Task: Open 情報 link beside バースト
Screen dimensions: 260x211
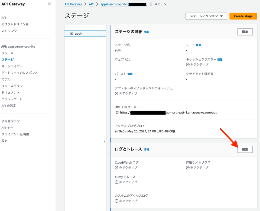Action: point(130,74)
